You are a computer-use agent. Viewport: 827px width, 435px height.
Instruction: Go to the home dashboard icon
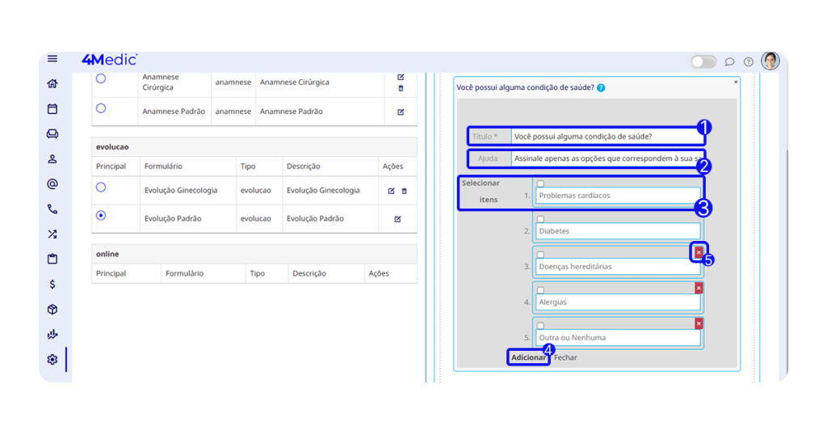point(52,83)
